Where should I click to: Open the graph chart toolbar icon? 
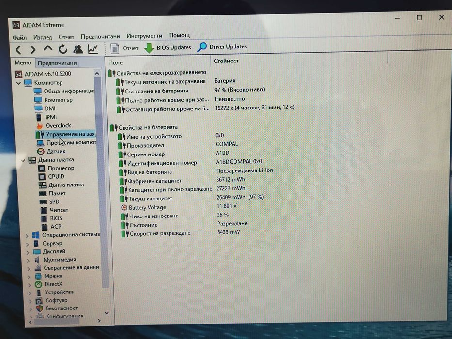click(93, 49)
